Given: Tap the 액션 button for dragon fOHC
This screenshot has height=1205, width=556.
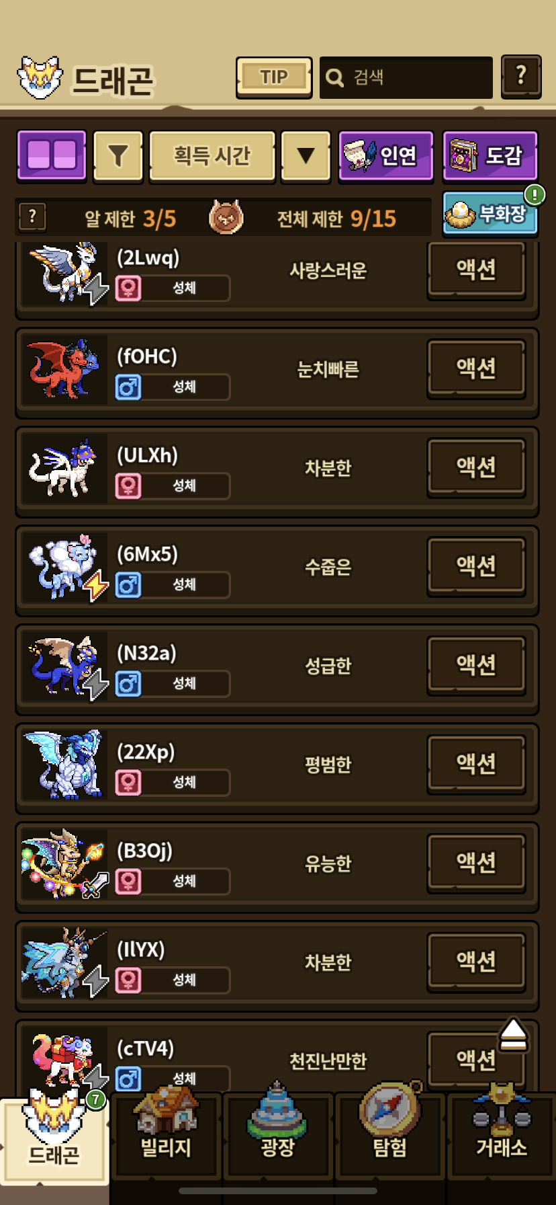Looking at the screenshot, I should tap(476, 368).
